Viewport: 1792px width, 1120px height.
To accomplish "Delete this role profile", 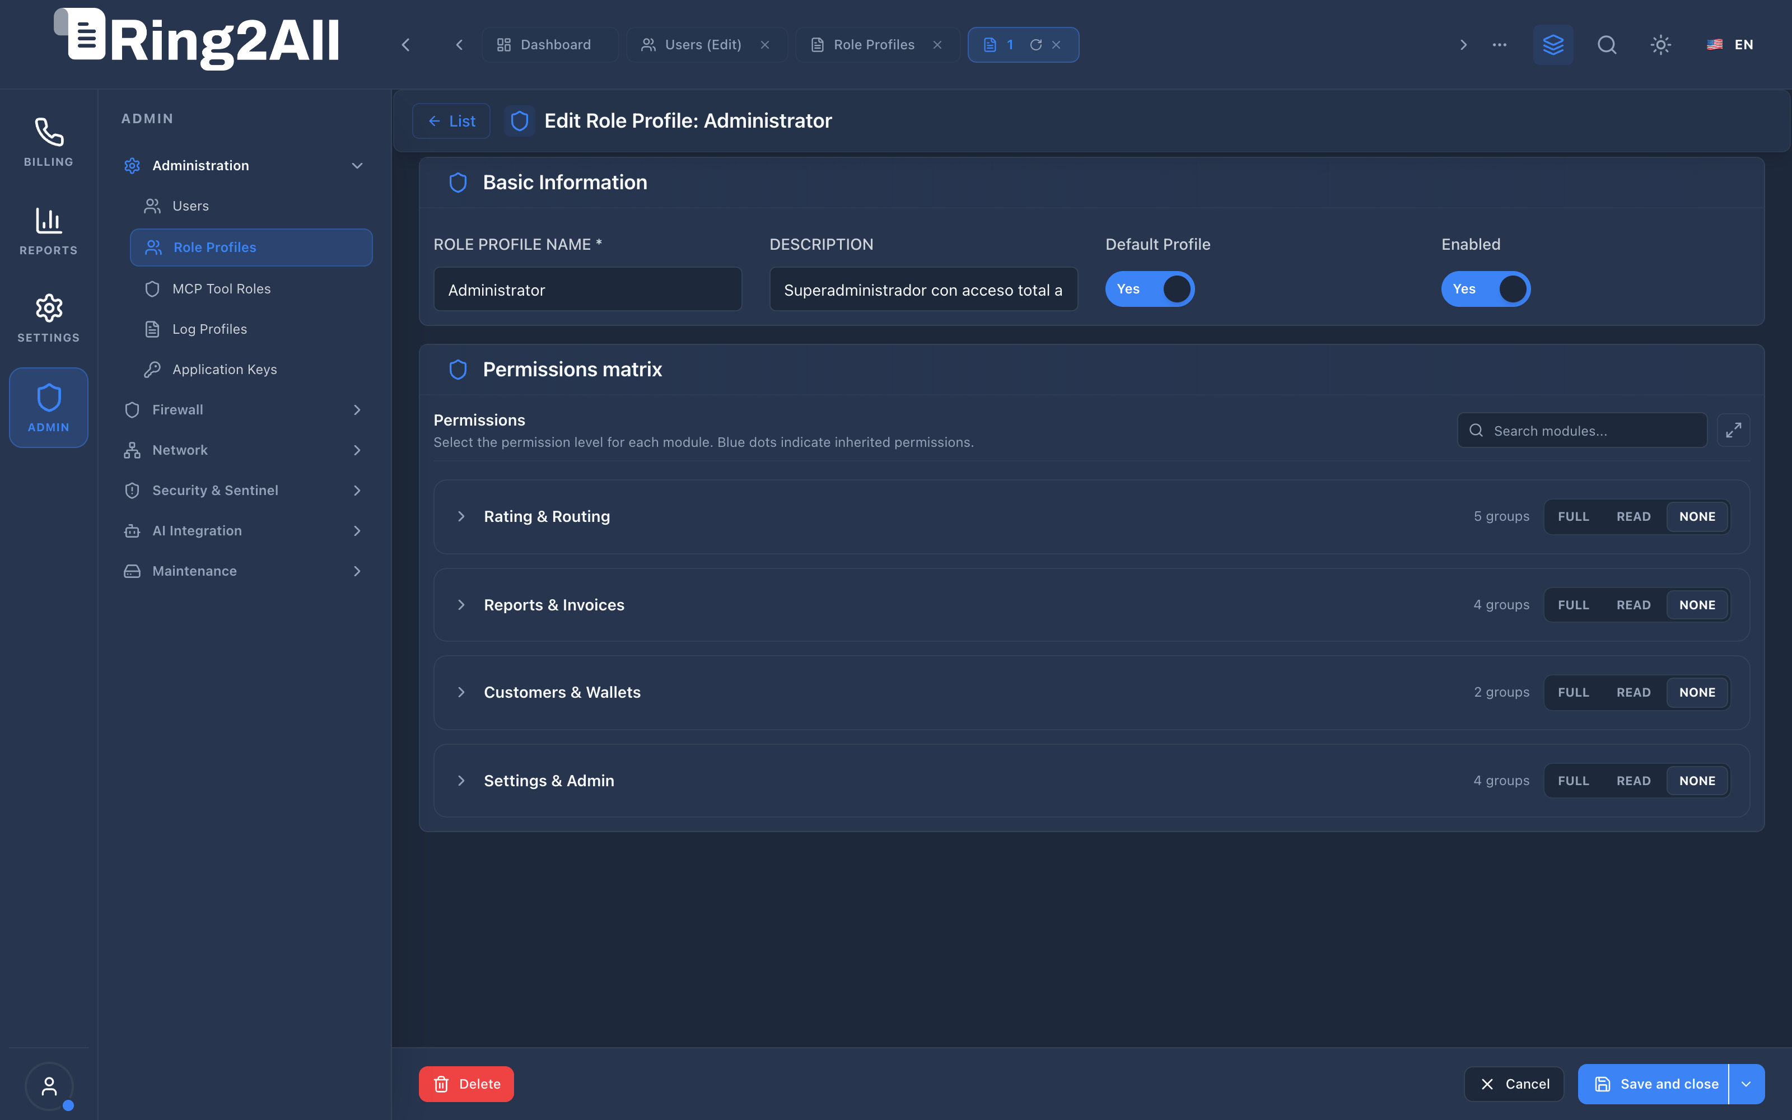I will (x=466, y=1084).
